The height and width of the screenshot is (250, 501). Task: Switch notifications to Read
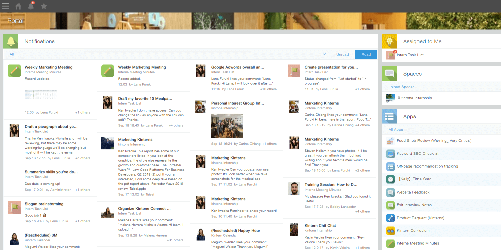click(366, 54)
